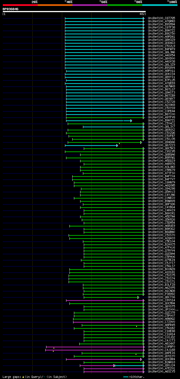Click the red 20% identity legend segment

pyautogui.click(x=20, y=5)
